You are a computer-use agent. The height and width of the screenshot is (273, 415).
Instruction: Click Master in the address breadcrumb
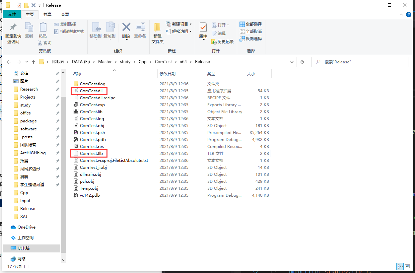(x=105, y=62)
